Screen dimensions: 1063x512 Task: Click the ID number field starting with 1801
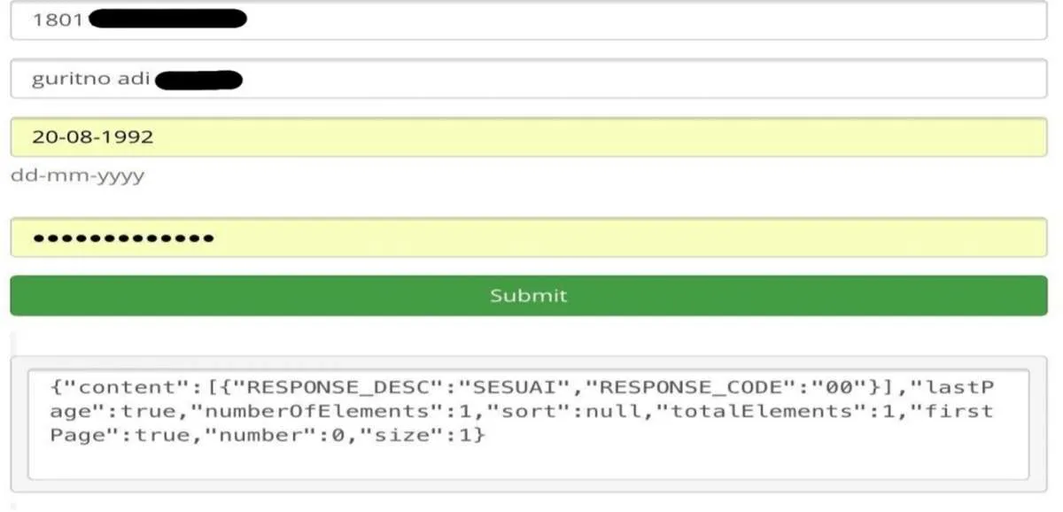click(620, 19)
